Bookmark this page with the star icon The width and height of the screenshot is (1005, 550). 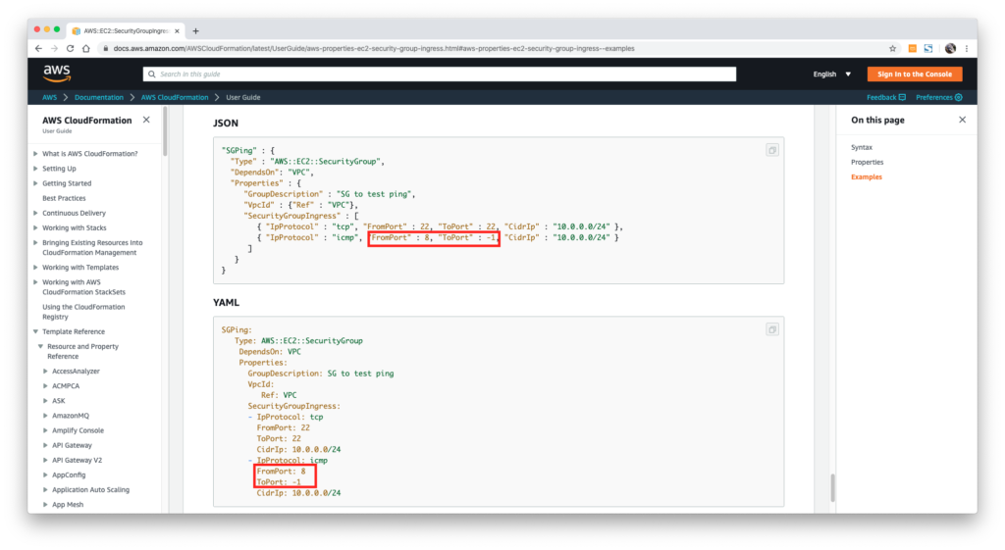892,48
